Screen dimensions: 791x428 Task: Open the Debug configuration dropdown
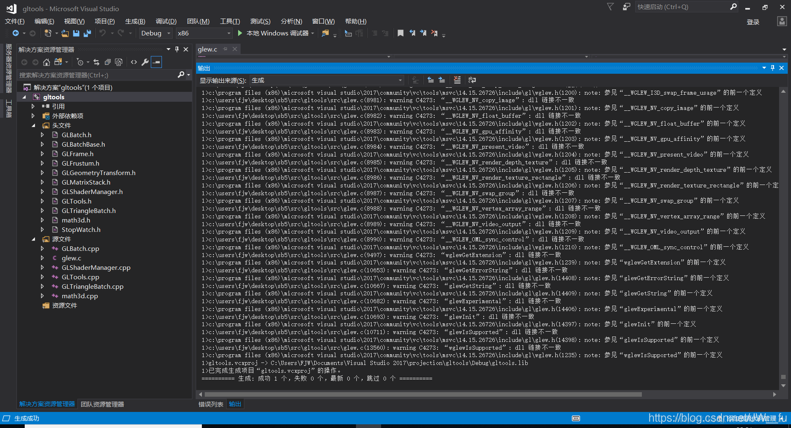155,33
